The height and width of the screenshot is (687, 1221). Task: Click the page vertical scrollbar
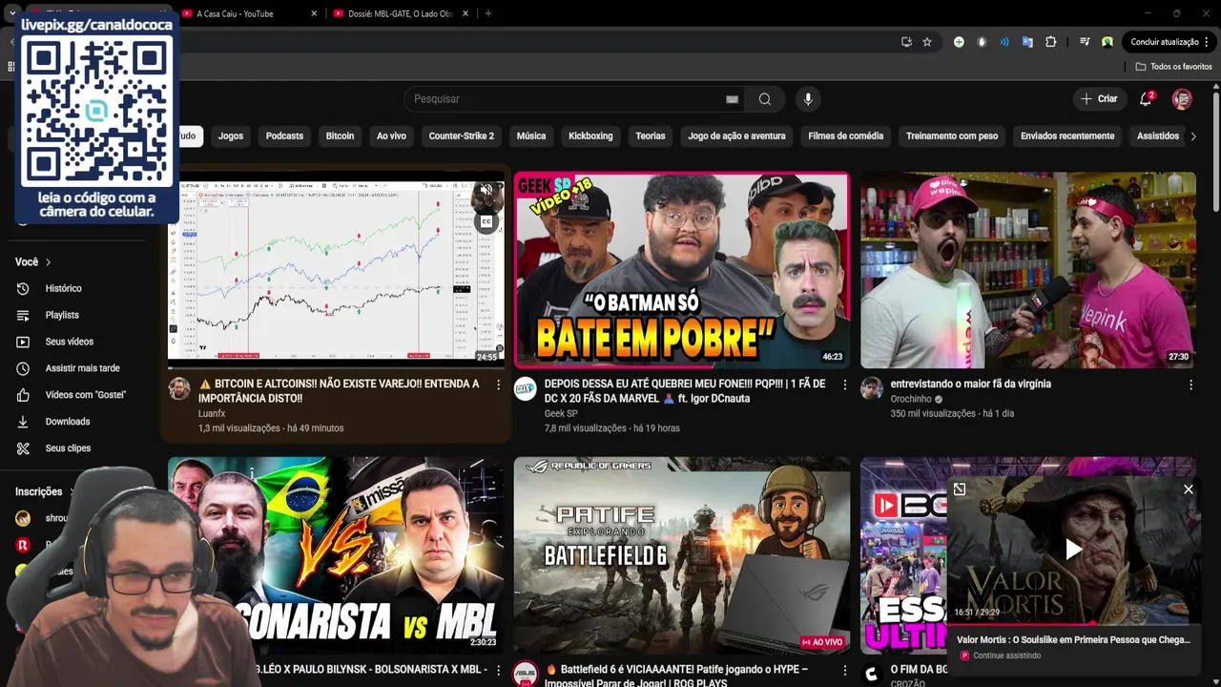click(x=1215, y=153)
